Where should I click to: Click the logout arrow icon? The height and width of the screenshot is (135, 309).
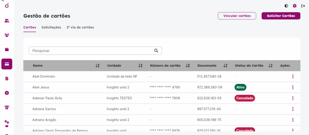coord(303,6)
